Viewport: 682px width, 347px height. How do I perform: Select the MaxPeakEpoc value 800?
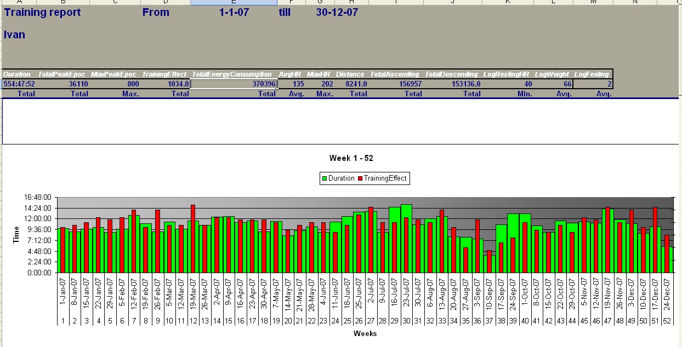(x=132, y=84)
